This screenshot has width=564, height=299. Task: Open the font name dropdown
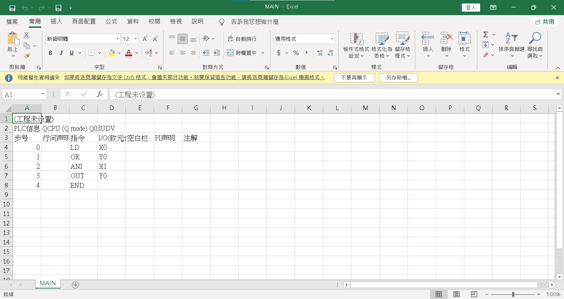click(x=117, y=39)
